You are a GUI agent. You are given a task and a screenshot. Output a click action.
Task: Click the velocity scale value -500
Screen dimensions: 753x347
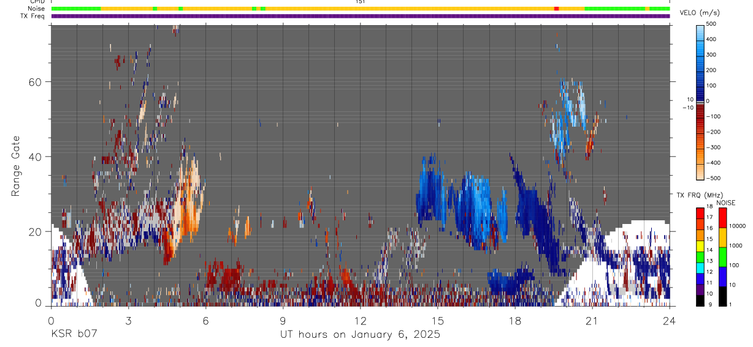[715, 179]
